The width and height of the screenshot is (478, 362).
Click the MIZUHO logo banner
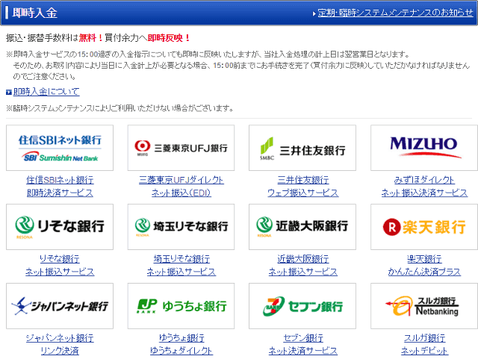[424, 148]
